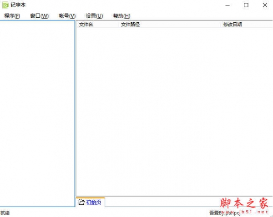273x217 pixels.
Task: Open the 窗口(W) menu
Action: [39, 16]
